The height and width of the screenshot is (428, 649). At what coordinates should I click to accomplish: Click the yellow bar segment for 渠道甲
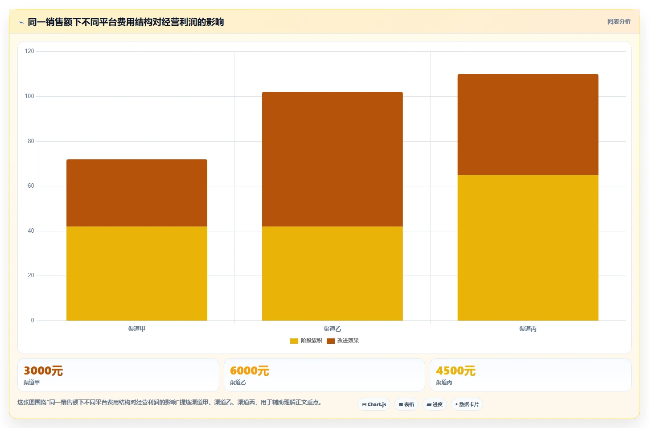coord(137,273)
